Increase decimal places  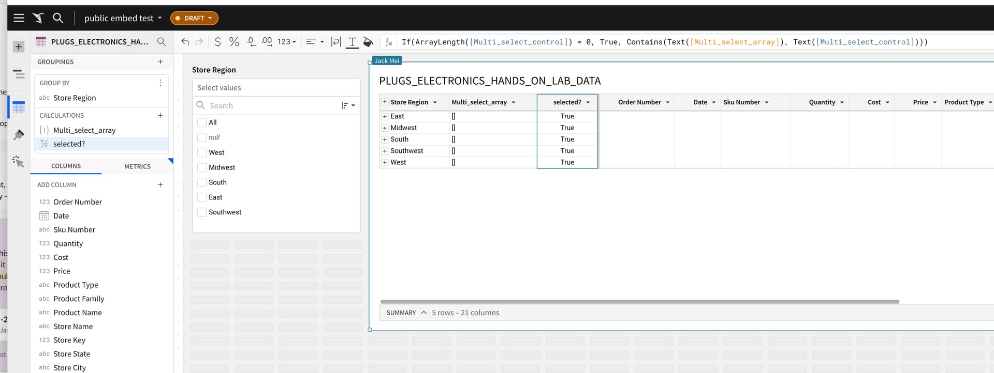click(x=267, y=42)
